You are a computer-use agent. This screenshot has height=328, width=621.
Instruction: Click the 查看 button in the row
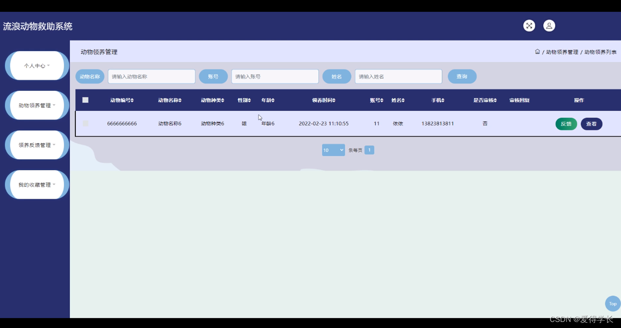point(591,124)
